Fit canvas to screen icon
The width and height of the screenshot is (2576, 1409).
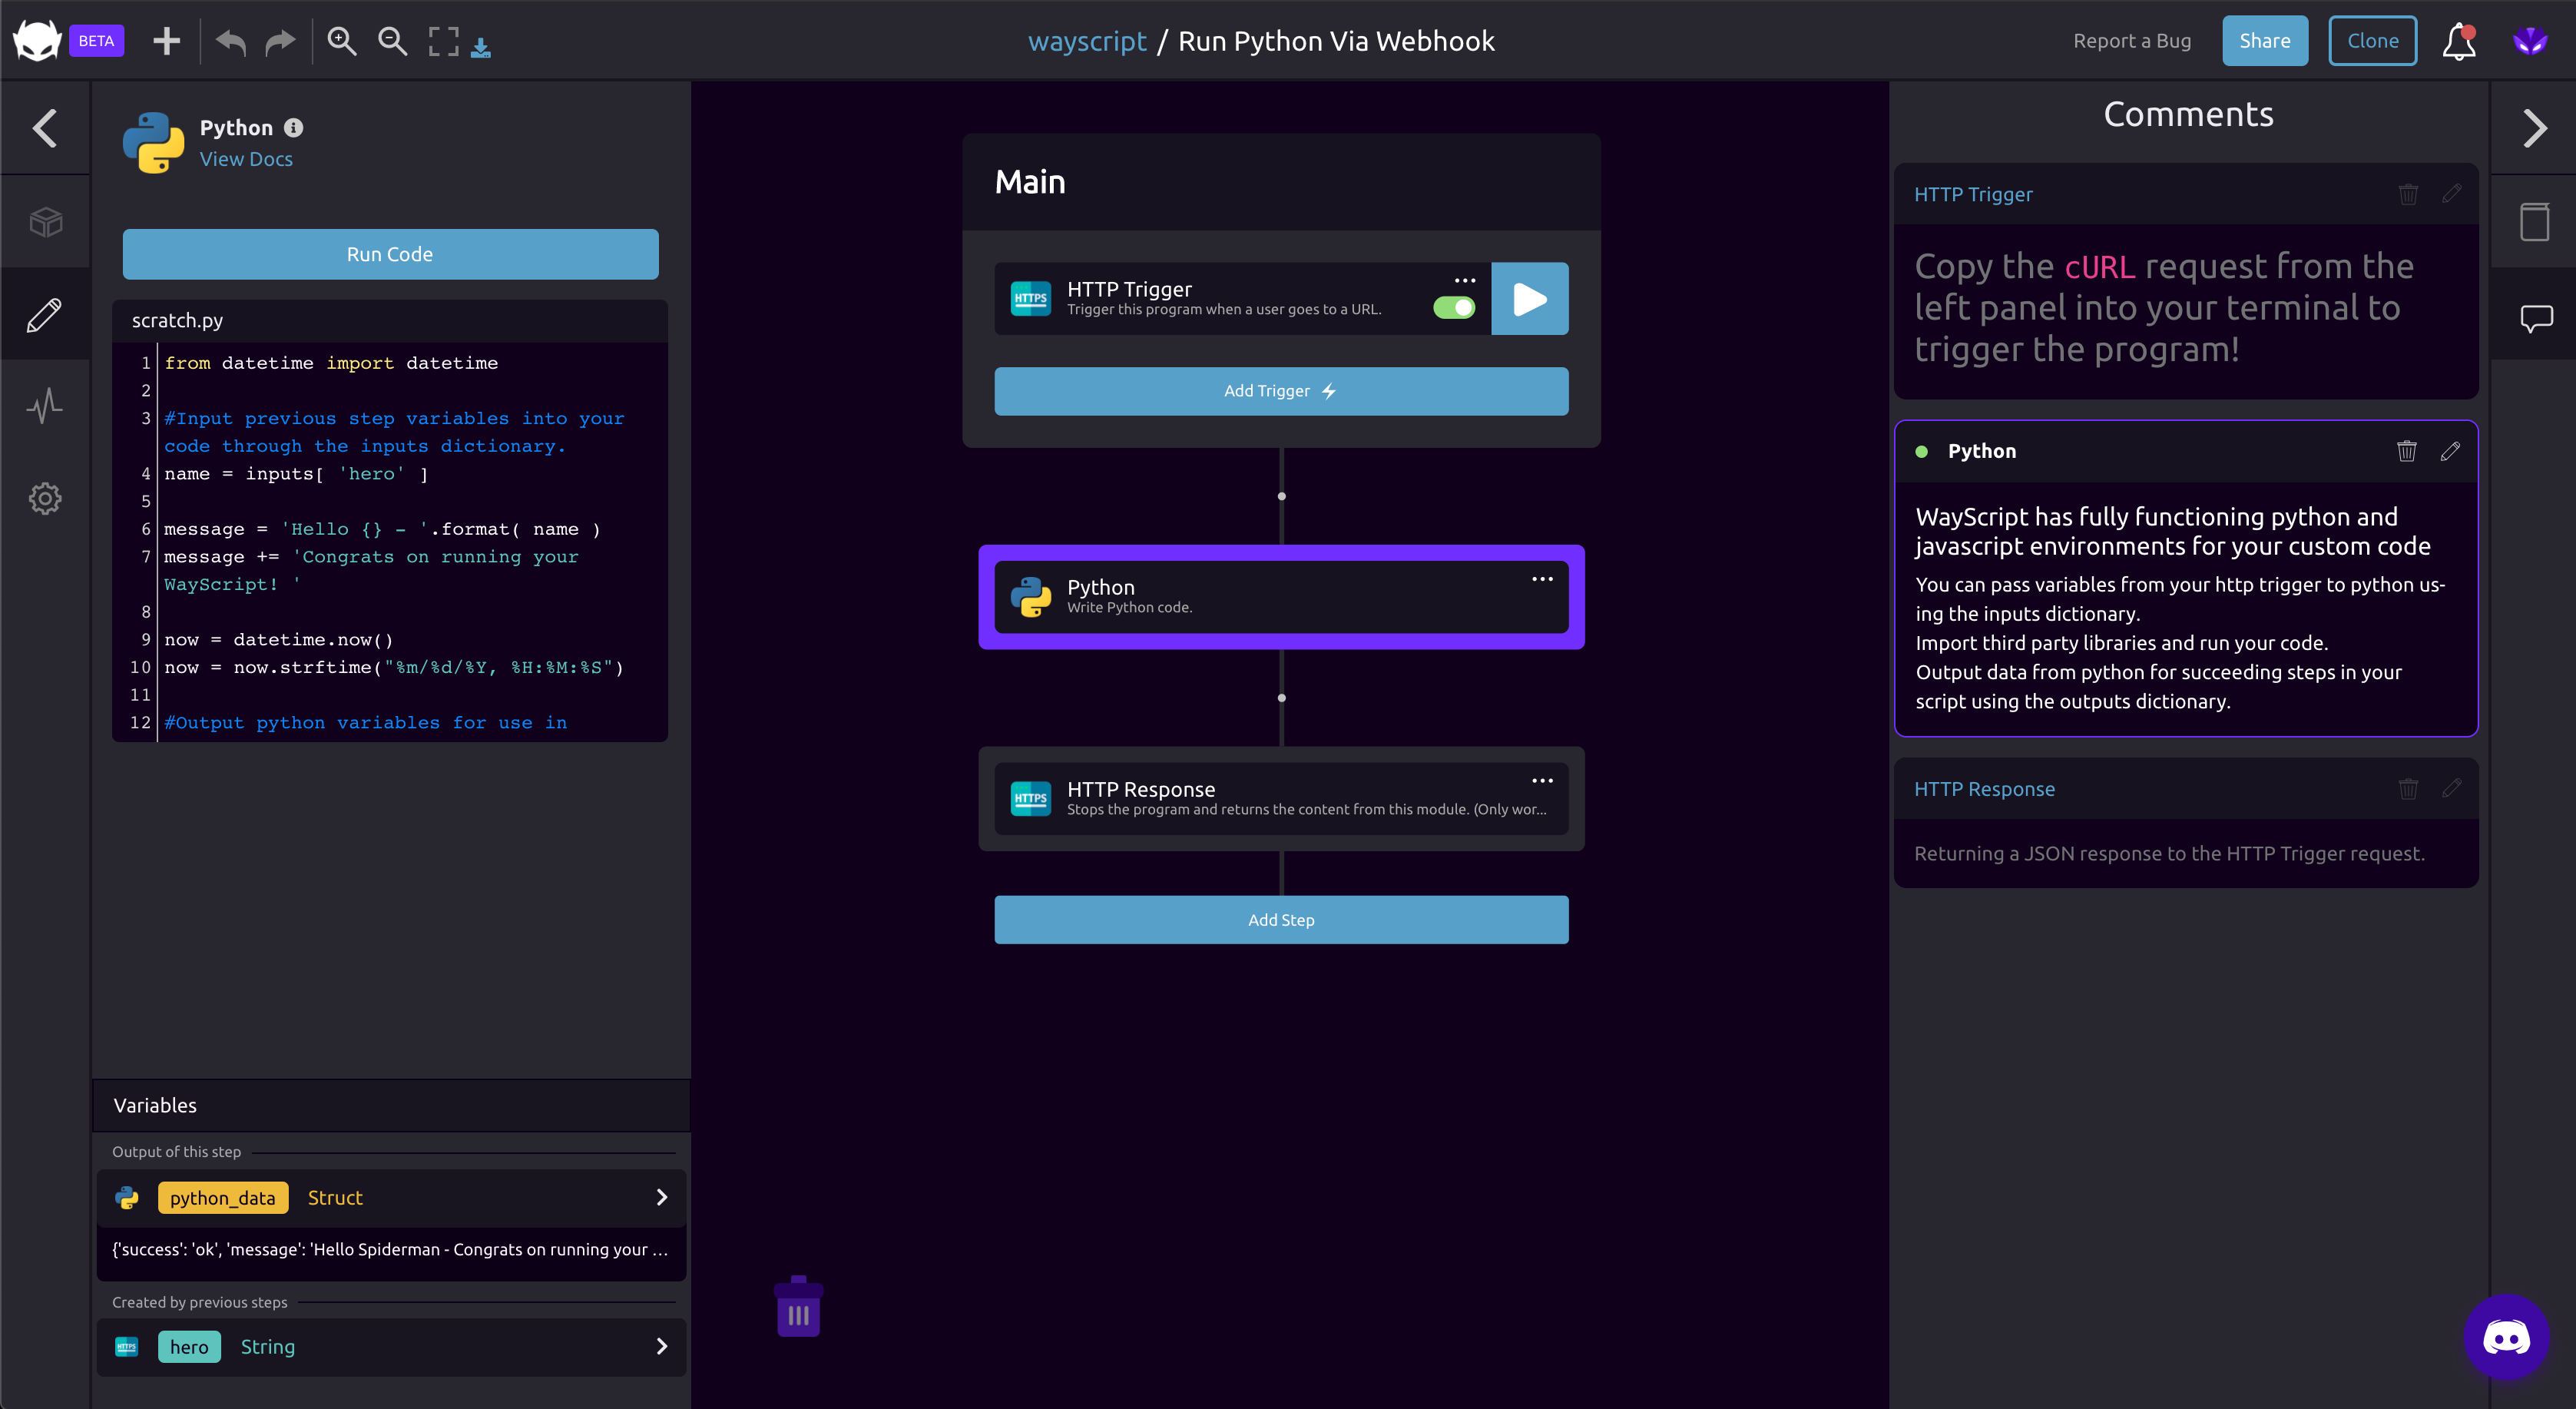click(443, 41)
